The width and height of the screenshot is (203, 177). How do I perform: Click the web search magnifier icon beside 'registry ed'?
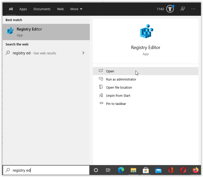pyautogui.click(x=8, y=53)
